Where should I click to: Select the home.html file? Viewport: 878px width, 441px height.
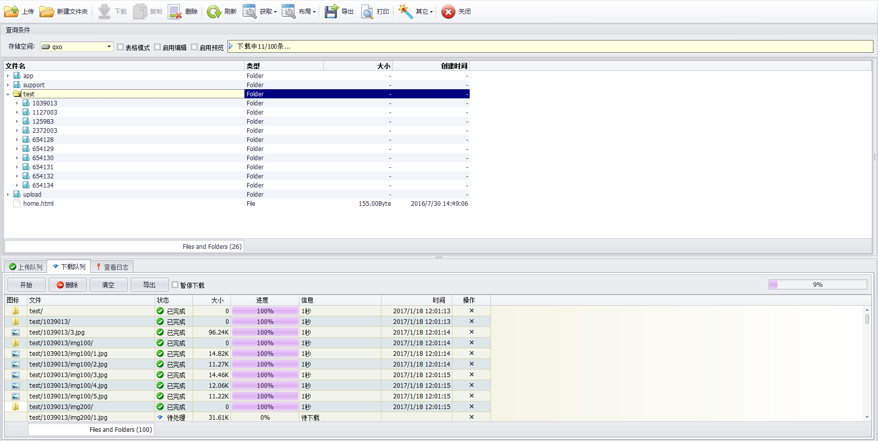point(39,204)
